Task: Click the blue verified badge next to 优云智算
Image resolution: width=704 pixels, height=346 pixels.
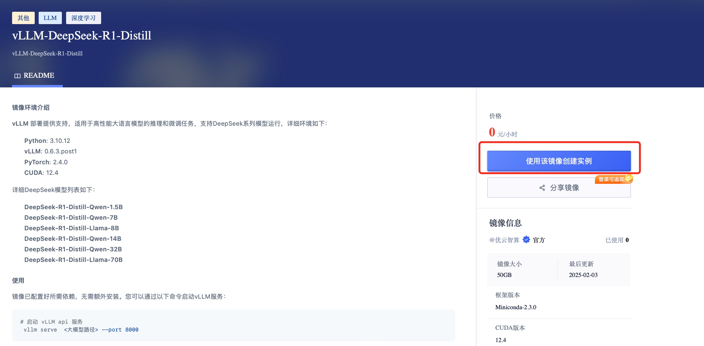Action: click(x=526, y=240)
